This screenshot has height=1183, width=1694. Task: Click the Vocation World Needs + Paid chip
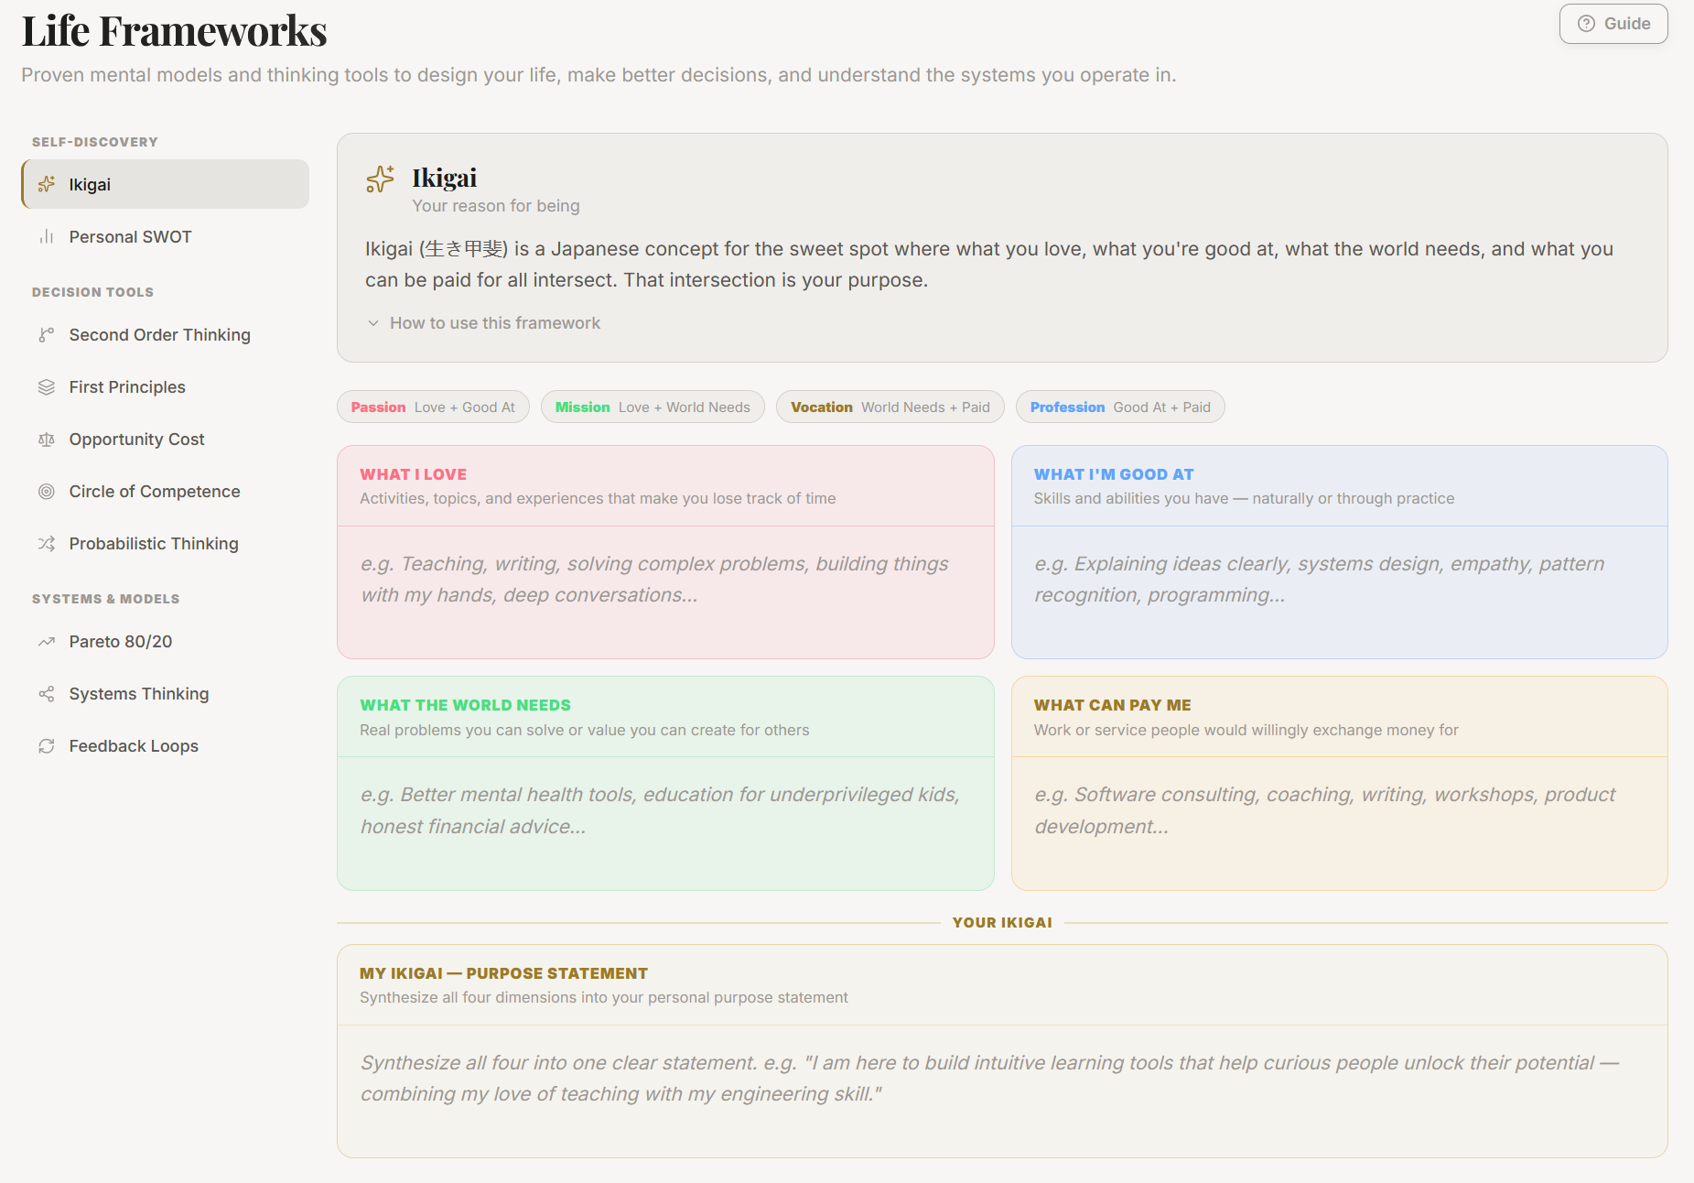pyautogui.click(x=890, y=407)
